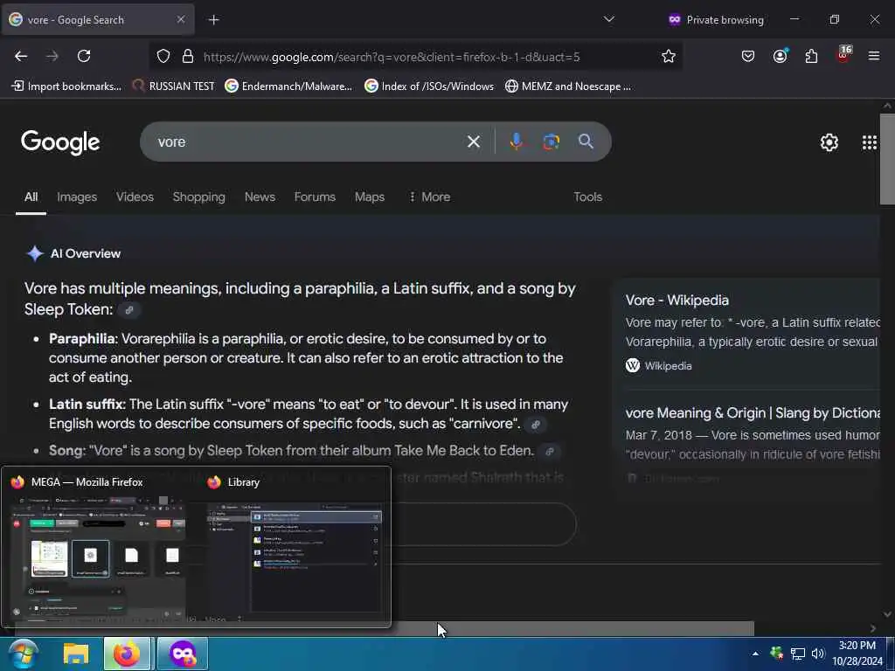895x671 pixels.
Task: Click the Firefox taskbar button
Action: 127,654
